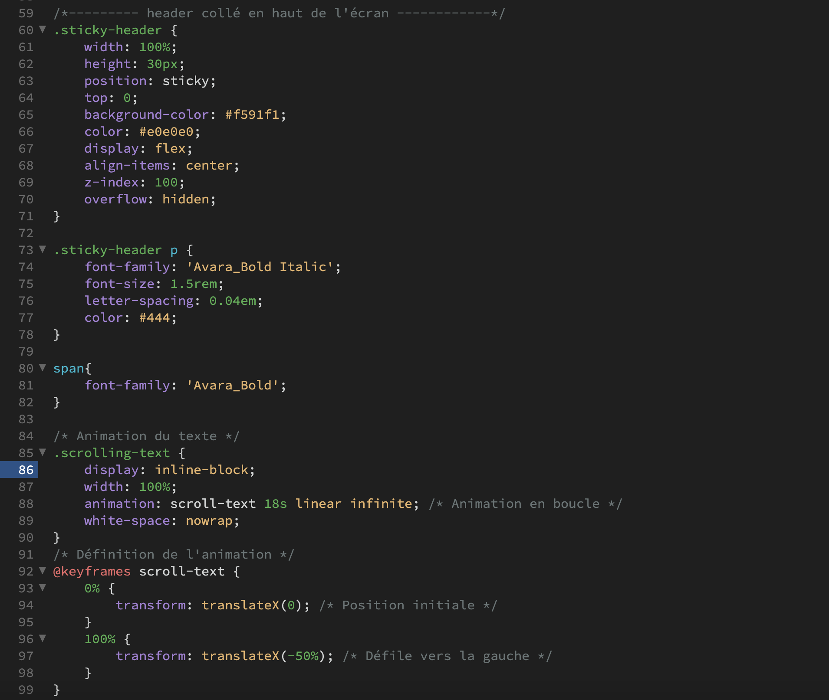Collapse the .scrolling-text rule block
The width and height of the screenshot is (829, 700).
tap(43, 452)
